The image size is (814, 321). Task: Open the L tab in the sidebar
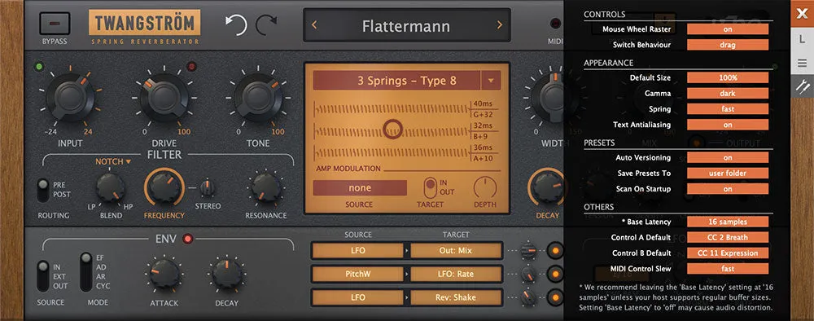coord(802,39)
